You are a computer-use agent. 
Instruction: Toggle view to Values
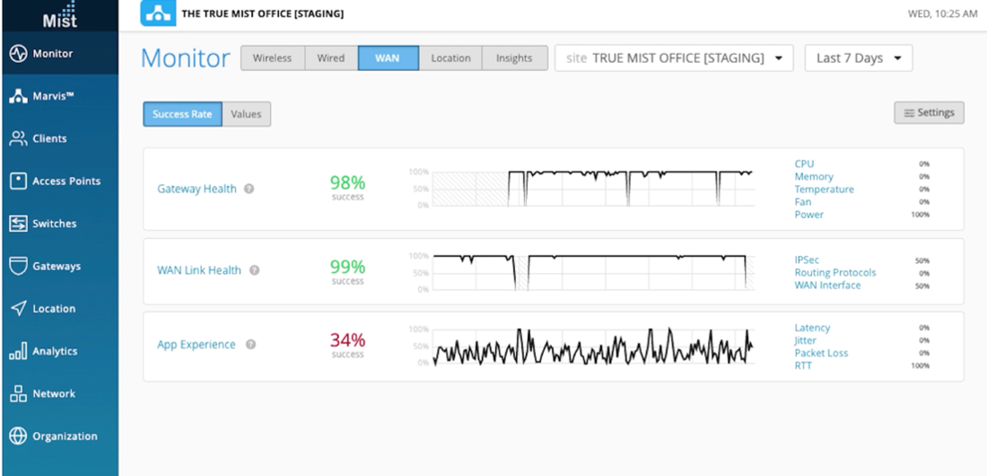point(246,114)
